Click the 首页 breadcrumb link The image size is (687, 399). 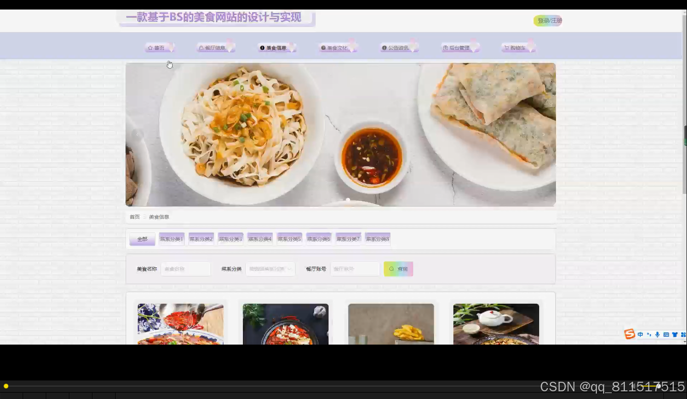[135, 217]
